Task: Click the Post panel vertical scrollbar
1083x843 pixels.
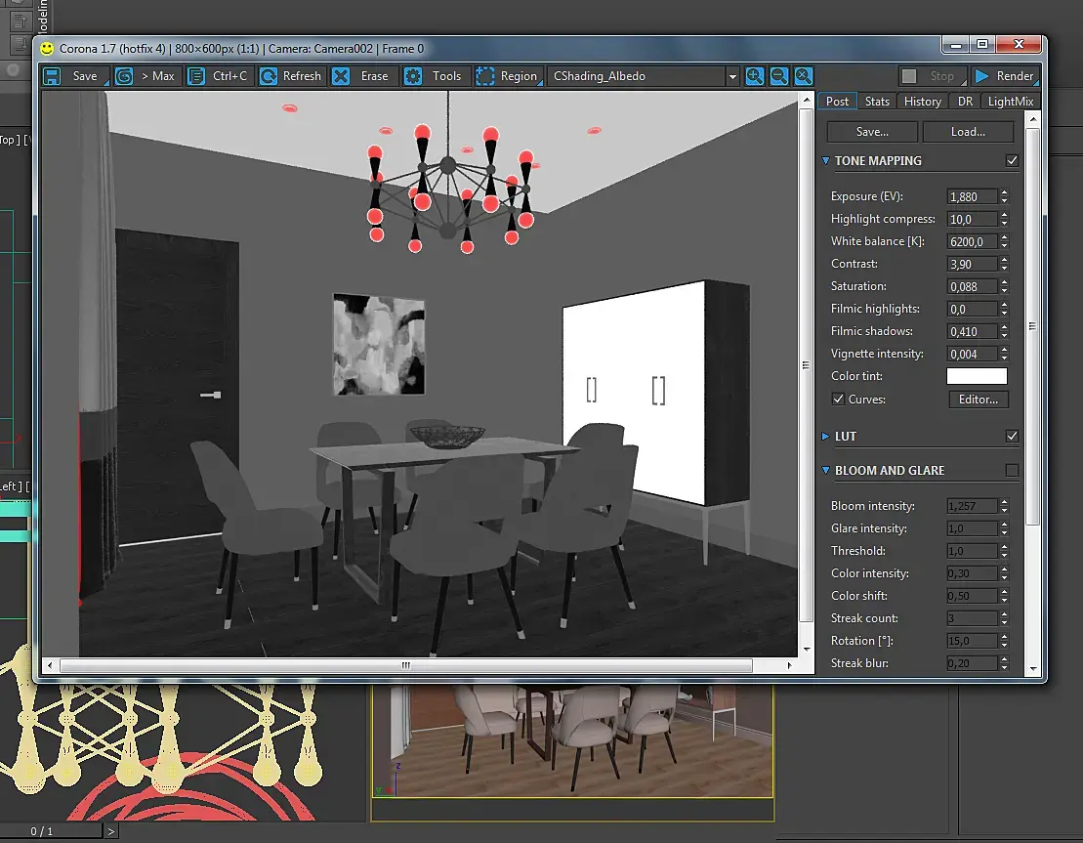Action: pyautogui.click(x=1033, y=326)
